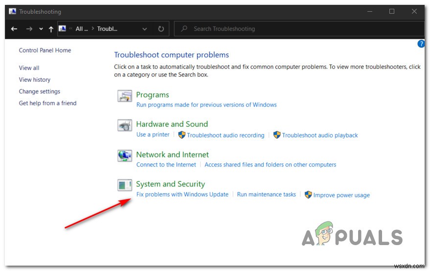Open Improve power usage link
The image size is (430, 271).
(341, 195)
